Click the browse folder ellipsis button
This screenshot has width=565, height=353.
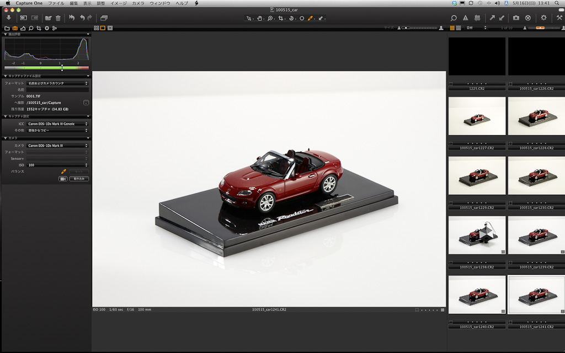pyautogui.click(x=86, y=103)
